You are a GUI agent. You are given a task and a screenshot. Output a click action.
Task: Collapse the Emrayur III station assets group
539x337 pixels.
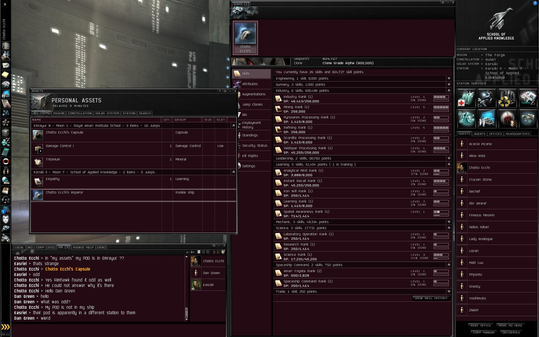click(x=234, y=125)
